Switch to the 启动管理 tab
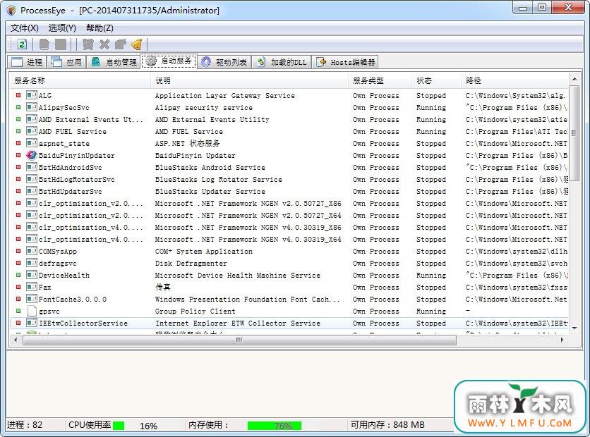The width and height of the screenshot is (590, 437). [x=113, y=62]
